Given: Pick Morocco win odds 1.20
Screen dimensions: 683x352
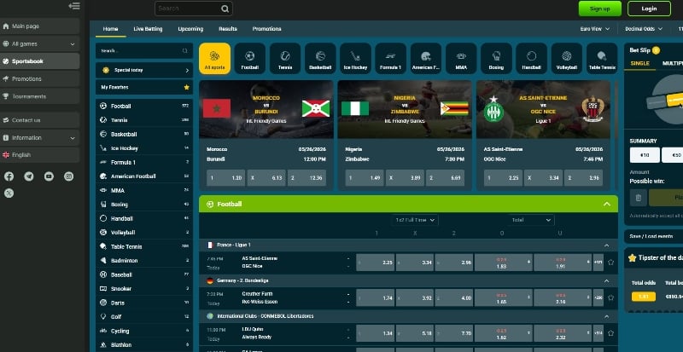Looking at the screenshot, I should point(225,178).
